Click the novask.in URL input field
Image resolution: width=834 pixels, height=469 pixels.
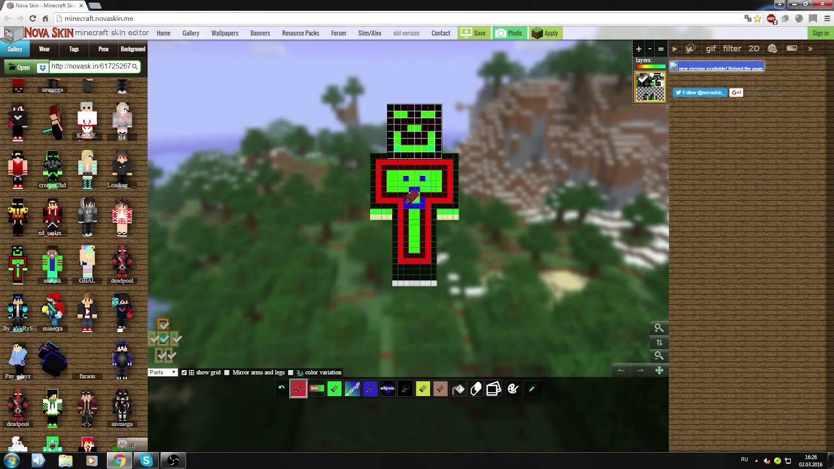pos(94,66)
